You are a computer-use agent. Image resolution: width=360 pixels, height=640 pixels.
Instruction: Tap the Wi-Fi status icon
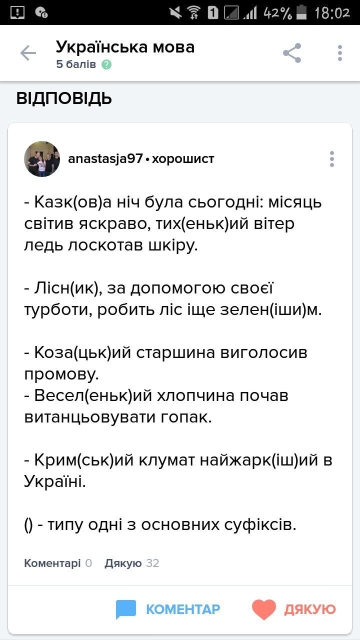(194, 12)
